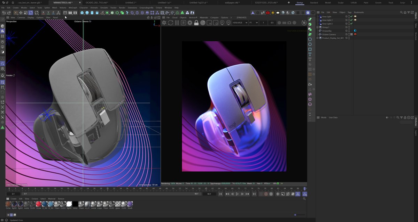Screen dimensions: 418x222
Task: Click the Text spline T icon in right palette
Action: coord(310,55)
